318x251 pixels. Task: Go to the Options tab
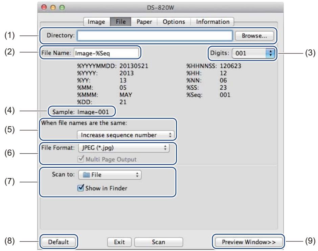[174, 22]
